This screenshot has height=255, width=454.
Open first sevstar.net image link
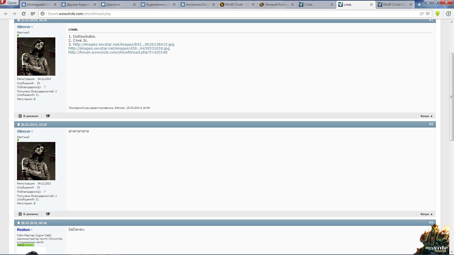pos(123,44)
